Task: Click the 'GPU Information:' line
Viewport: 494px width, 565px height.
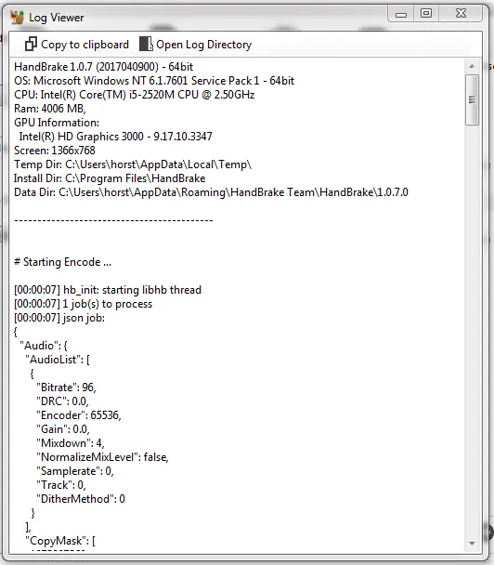Action: point(57,123)
